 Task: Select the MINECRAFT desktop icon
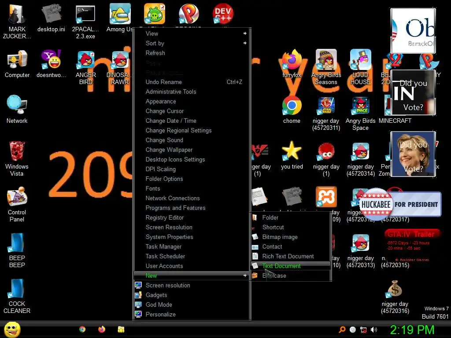pos(395,110)
